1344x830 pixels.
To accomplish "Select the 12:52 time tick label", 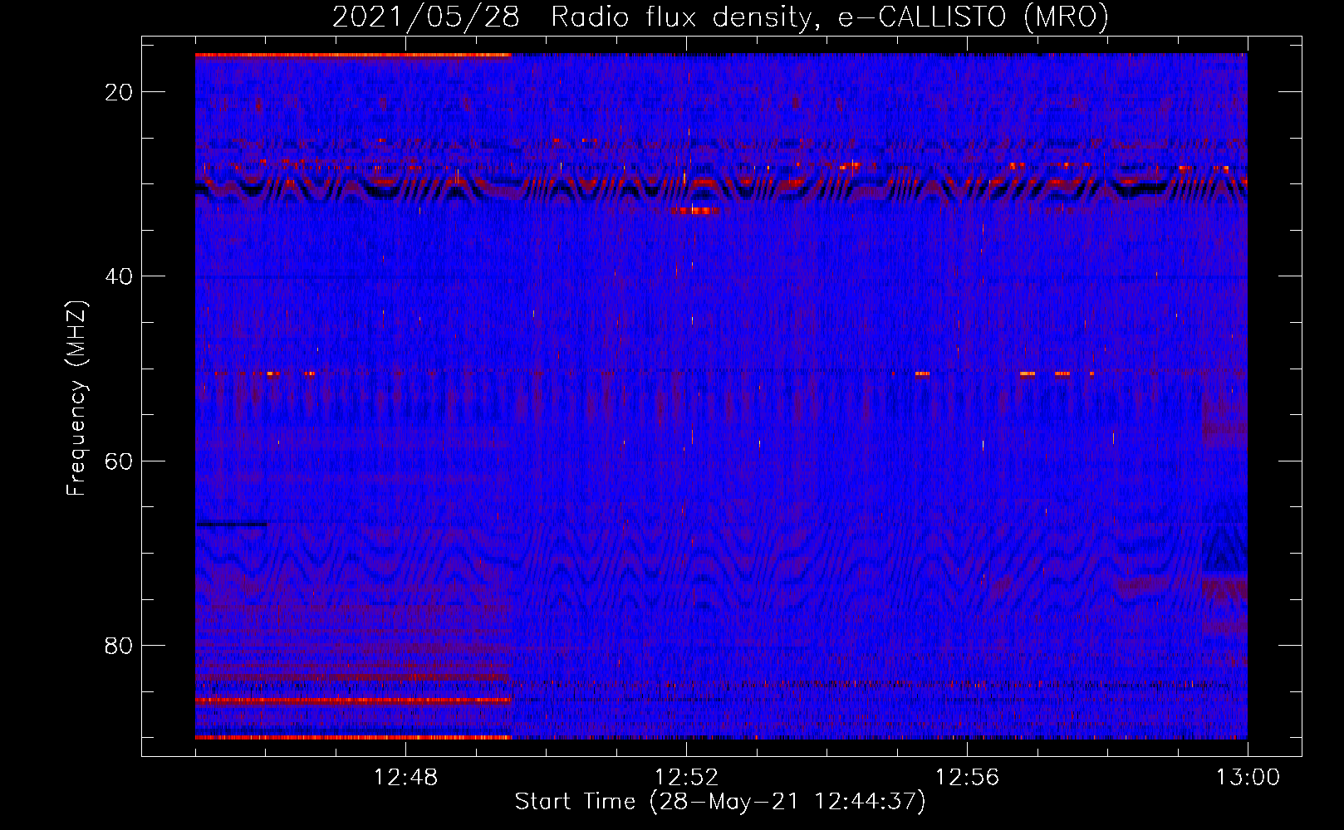I will click(x=686, y=778).
